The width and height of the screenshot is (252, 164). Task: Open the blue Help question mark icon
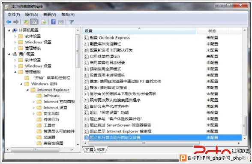[53, 22]
